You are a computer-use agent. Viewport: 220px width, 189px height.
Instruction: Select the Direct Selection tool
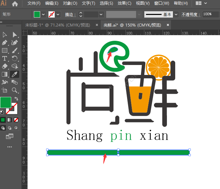(x=15, y=35)
